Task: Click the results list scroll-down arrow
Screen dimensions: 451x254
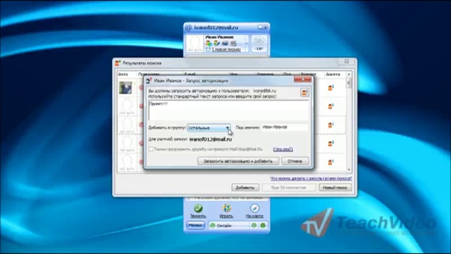Action: (350, 170)
